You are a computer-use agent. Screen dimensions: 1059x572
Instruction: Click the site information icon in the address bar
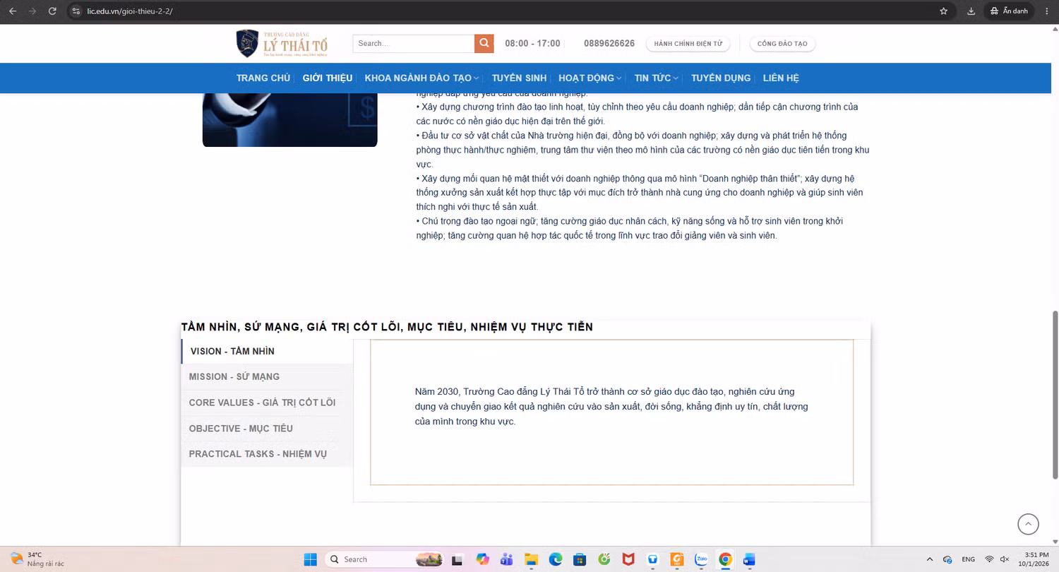click(76, 11)
